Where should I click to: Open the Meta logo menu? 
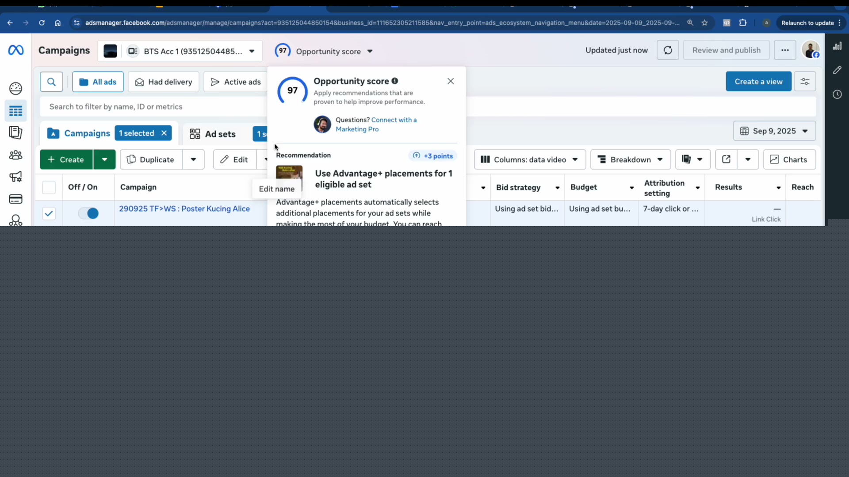click(16, 50)
